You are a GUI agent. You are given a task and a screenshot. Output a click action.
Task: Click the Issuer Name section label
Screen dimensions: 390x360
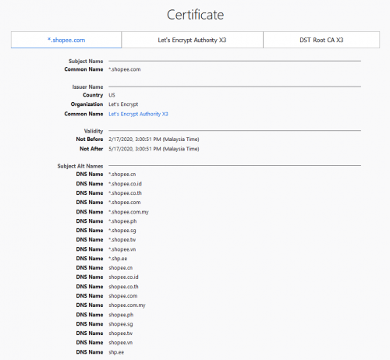87,87
